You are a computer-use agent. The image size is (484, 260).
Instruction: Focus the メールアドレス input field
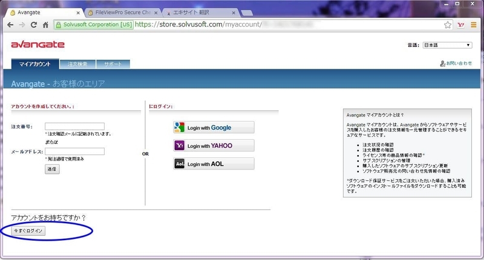74,151
